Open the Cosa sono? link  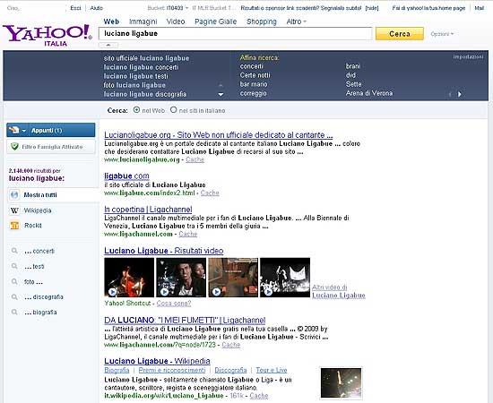(x=174, y=304)
